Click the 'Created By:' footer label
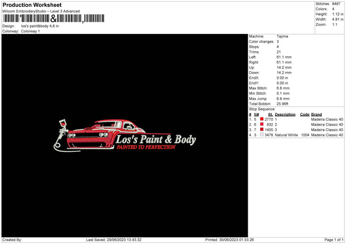 pos(12,240)
